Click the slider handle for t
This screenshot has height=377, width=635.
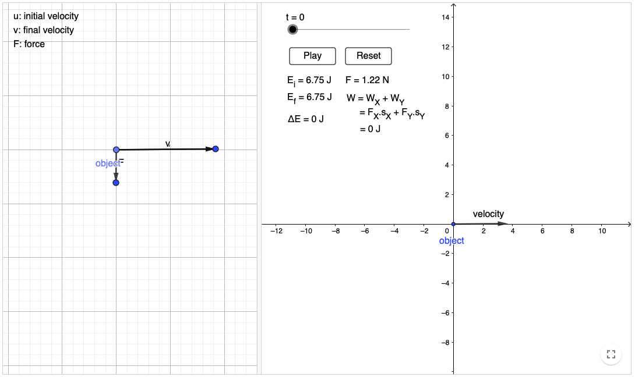pyautogui.click(x=292, y=29)
